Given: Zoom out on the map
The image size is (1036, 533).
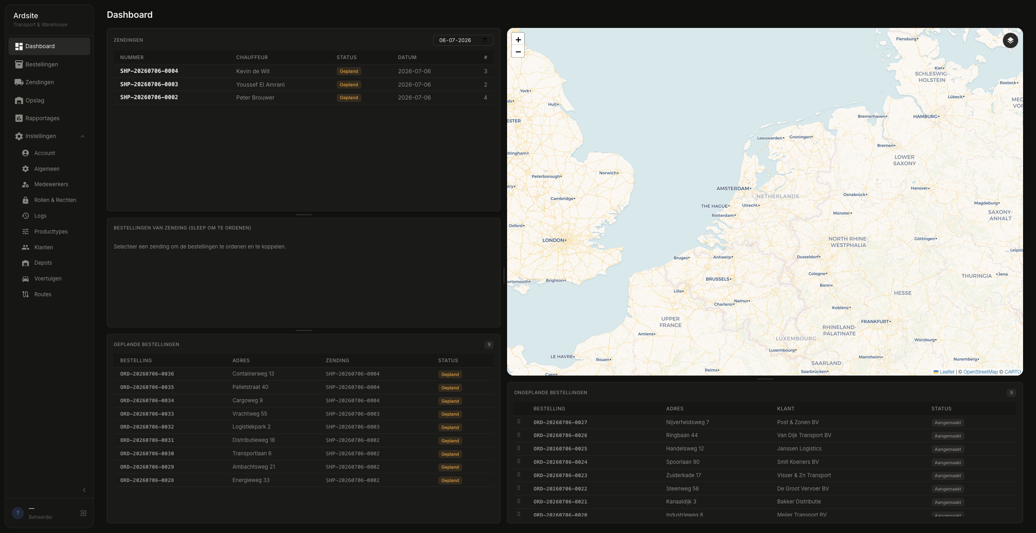Looking at the screenshot, I should (518, 51).
